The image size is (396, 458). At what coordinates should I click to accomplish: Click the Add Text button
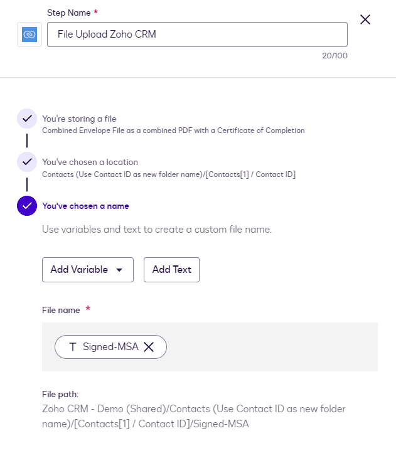coord(171,270)
